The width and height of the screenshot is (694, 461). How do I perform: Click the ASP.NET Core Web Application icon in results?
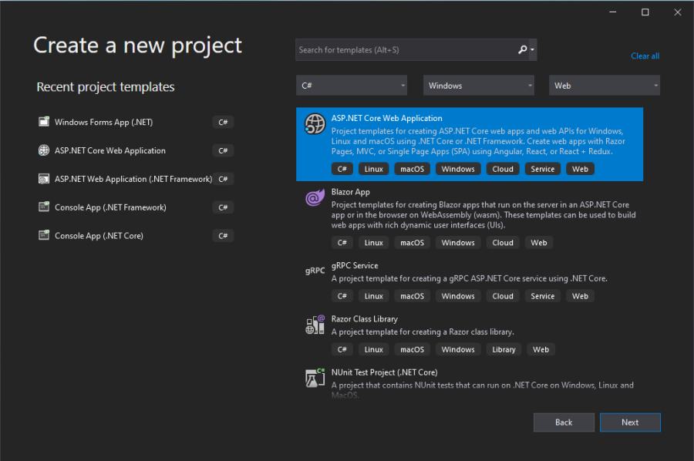pos(315,123)
